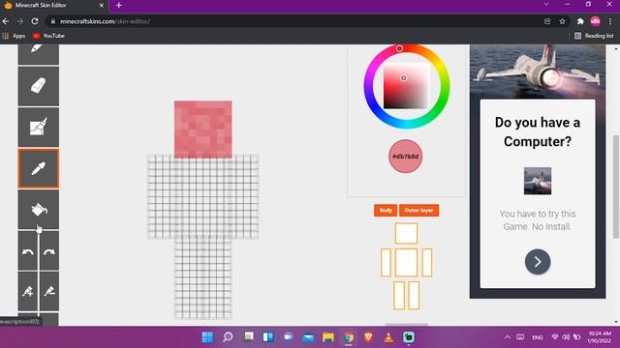The height and width of the screenshot is (348, 620).
Task: Open a new tab with the plus button
Action: tap(118, 6)
